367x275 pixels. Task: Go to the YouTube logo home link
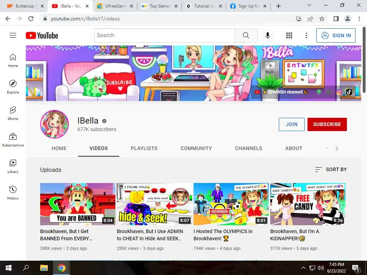coord(42,35)
